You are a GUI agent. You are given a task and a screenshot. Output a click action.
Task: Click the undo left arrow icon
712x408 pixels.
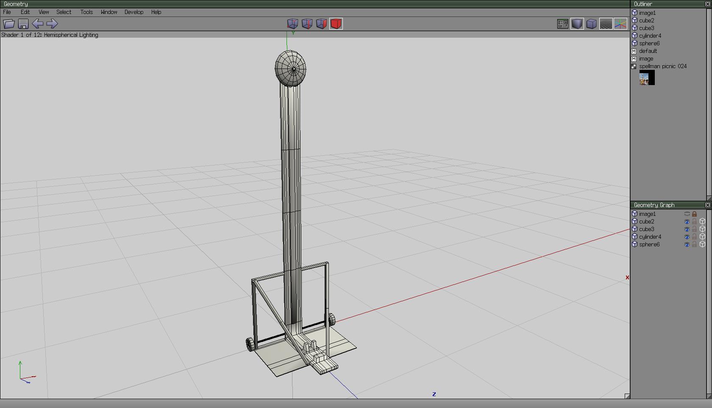[x=38, y=24]
